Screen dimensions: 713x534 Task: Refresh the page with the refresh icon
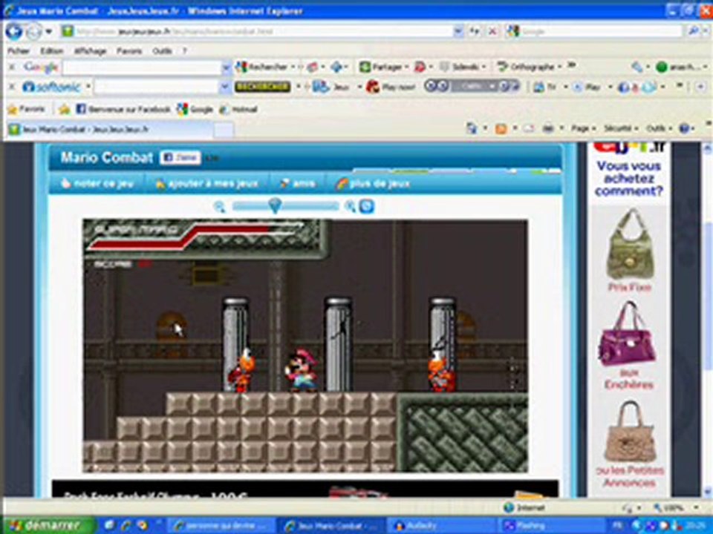(x=475, y=31)
